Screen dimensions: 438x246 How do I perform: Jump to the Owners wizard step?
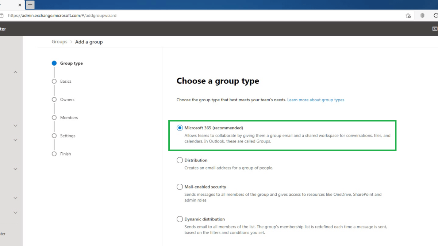pyautogui.click(x=63, y=99)
